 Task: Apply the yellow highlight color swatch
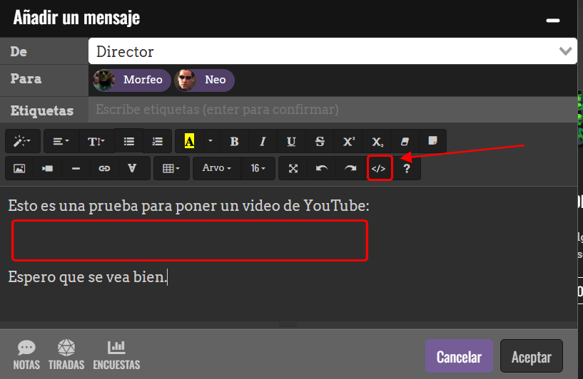coord(188,141)
